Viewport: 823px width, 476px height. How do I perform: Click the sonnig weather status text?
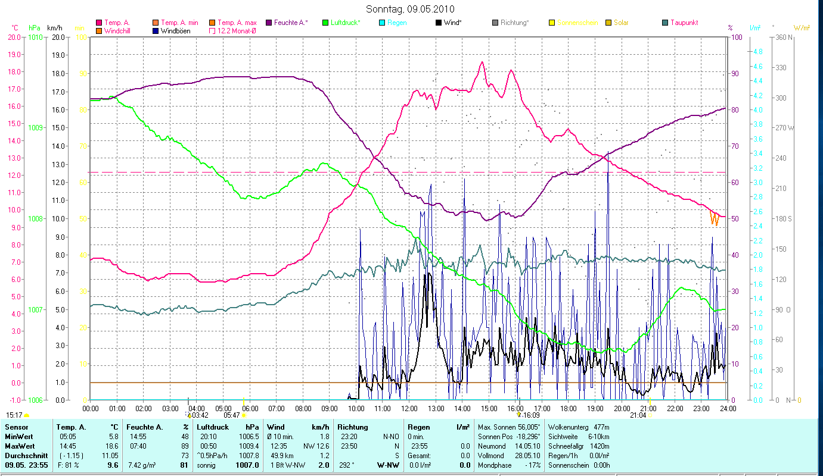tap(206, 465)
